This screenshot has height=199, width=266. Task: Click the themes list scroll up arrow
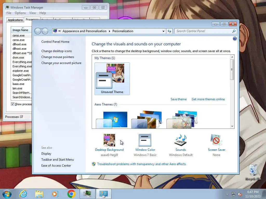pyautogui.click(x=232, y=57)
